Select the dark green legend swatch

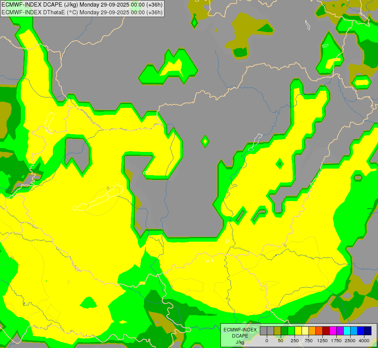(285, 331)
